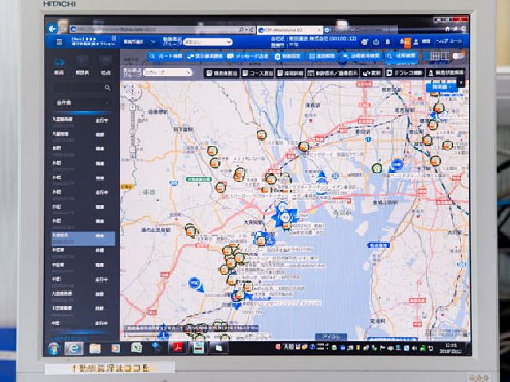Open the Excel icon on the taskbar
The height and width of the screenshot is (382, 510).
pos(136,348)
